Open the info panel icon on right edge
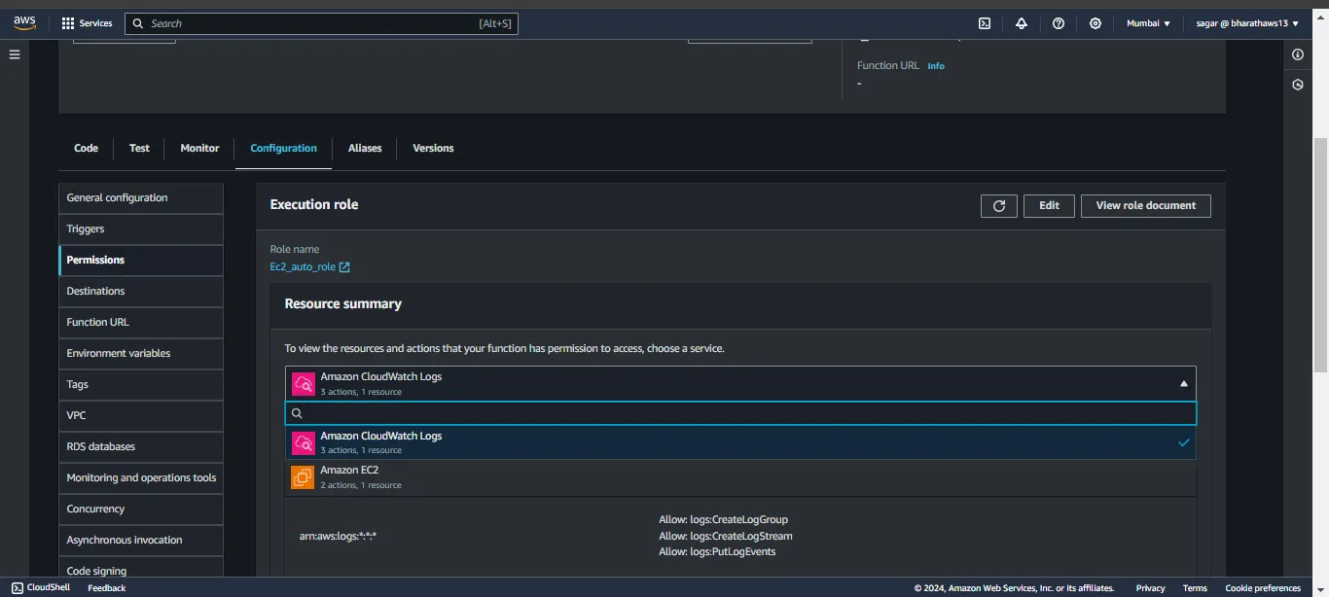The width and height of the screenshot is (1329, 597). [1298, 55]
